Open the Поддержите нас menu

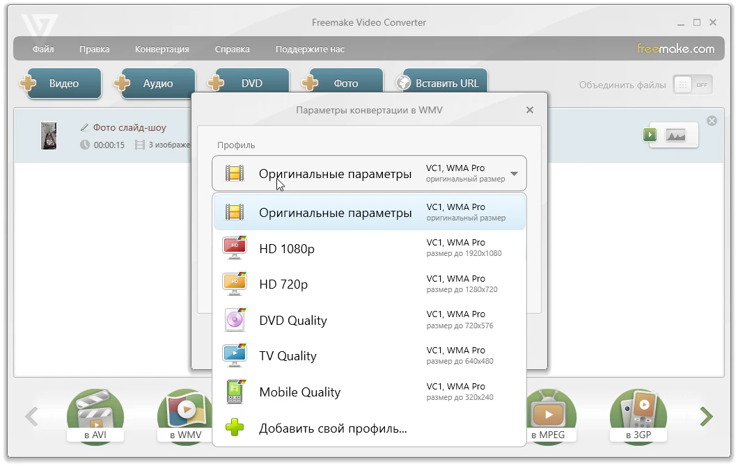coord(310,49)
